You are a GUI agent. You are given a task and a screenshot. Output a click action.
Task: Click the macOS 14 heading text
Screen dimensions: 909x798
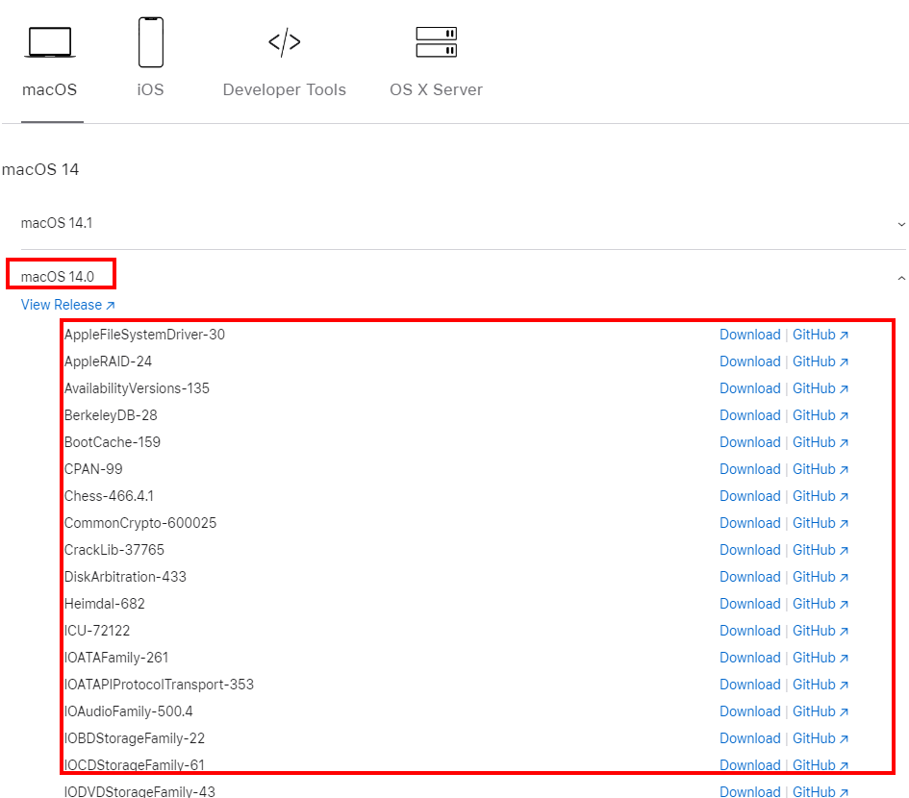coord(40,170)
